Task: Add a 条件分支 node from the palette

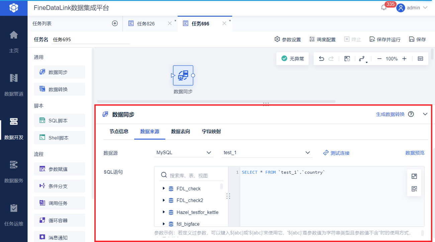Action: tap(60, 186)
